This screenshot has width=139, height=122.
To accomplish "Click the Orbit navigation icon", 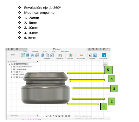I will (47, 116).
